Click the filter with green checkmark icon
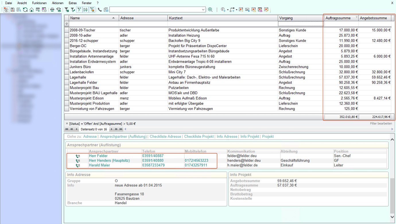396x224 pixels. (67, 9)
